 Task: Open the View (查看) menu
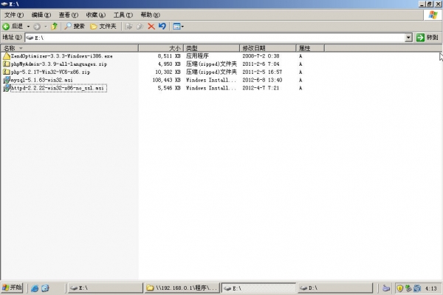[x=69, y=15]
